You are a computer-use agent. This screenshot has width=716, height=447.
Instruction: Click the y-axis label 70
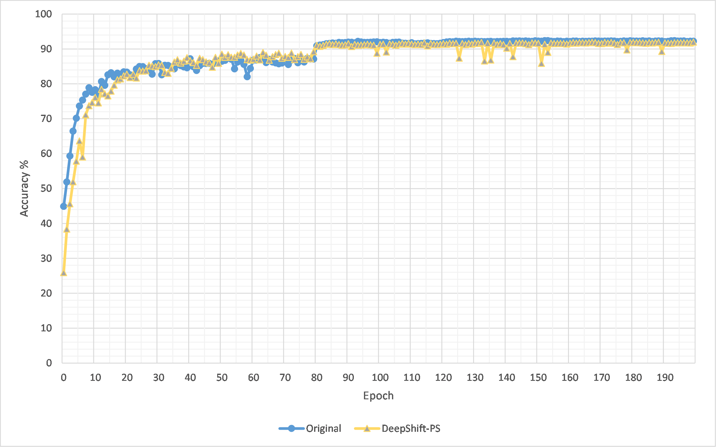click(x=46, y=119)
